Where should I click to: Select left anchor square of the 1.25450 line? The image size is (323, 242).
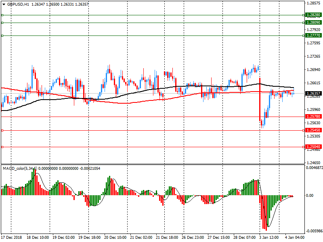point(2,130)
